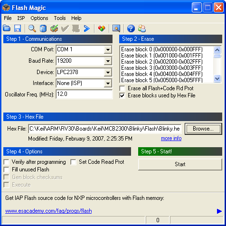The width and height of the screenshot is (226, 226).
Task: Open the COM Port dropdown
Action: point(108,49)
